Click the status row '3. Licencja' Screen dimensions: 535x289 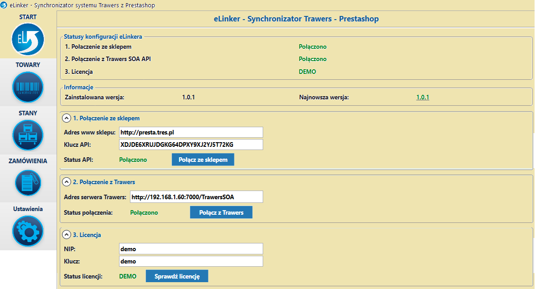point(79,72)
